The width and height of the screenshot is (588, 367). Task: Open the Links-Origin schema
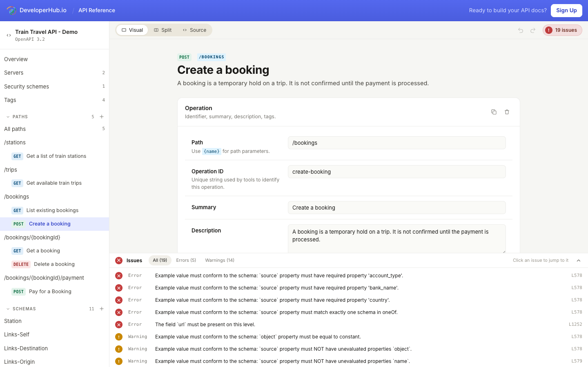[54, 362]
